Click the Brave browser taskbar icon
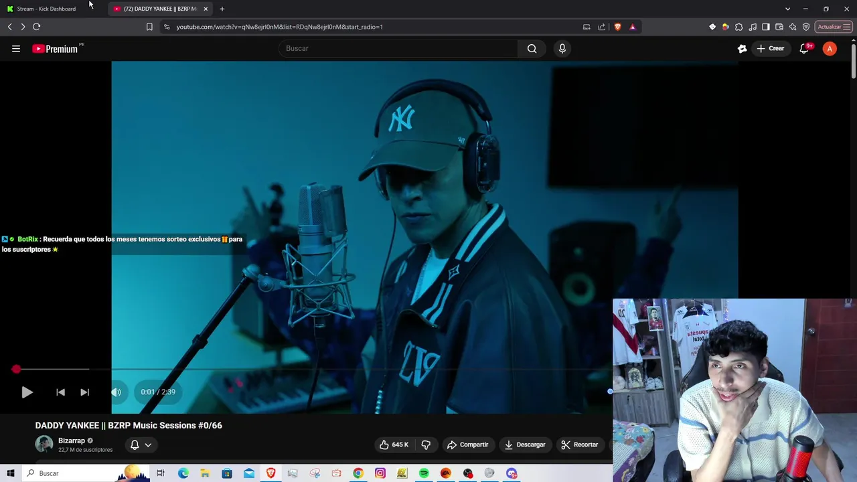This screenshot has height=482, width=857. (270, 473)
